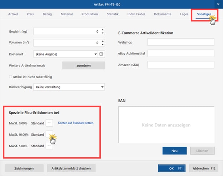Click the Webshop input field
The image size is (223, 176).
click(x=180, y=42)
